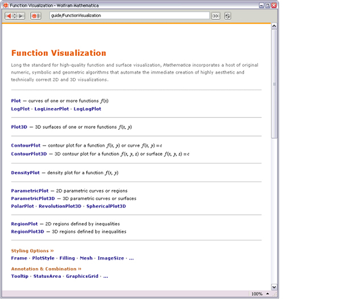
Task: Close the Function Visualization window
Action: (x=274, y=6)
